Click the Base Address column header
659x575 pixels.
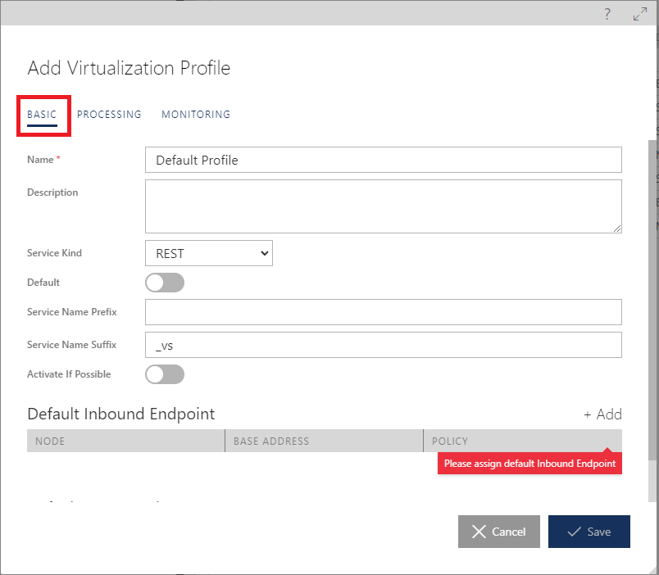[323, 441]
